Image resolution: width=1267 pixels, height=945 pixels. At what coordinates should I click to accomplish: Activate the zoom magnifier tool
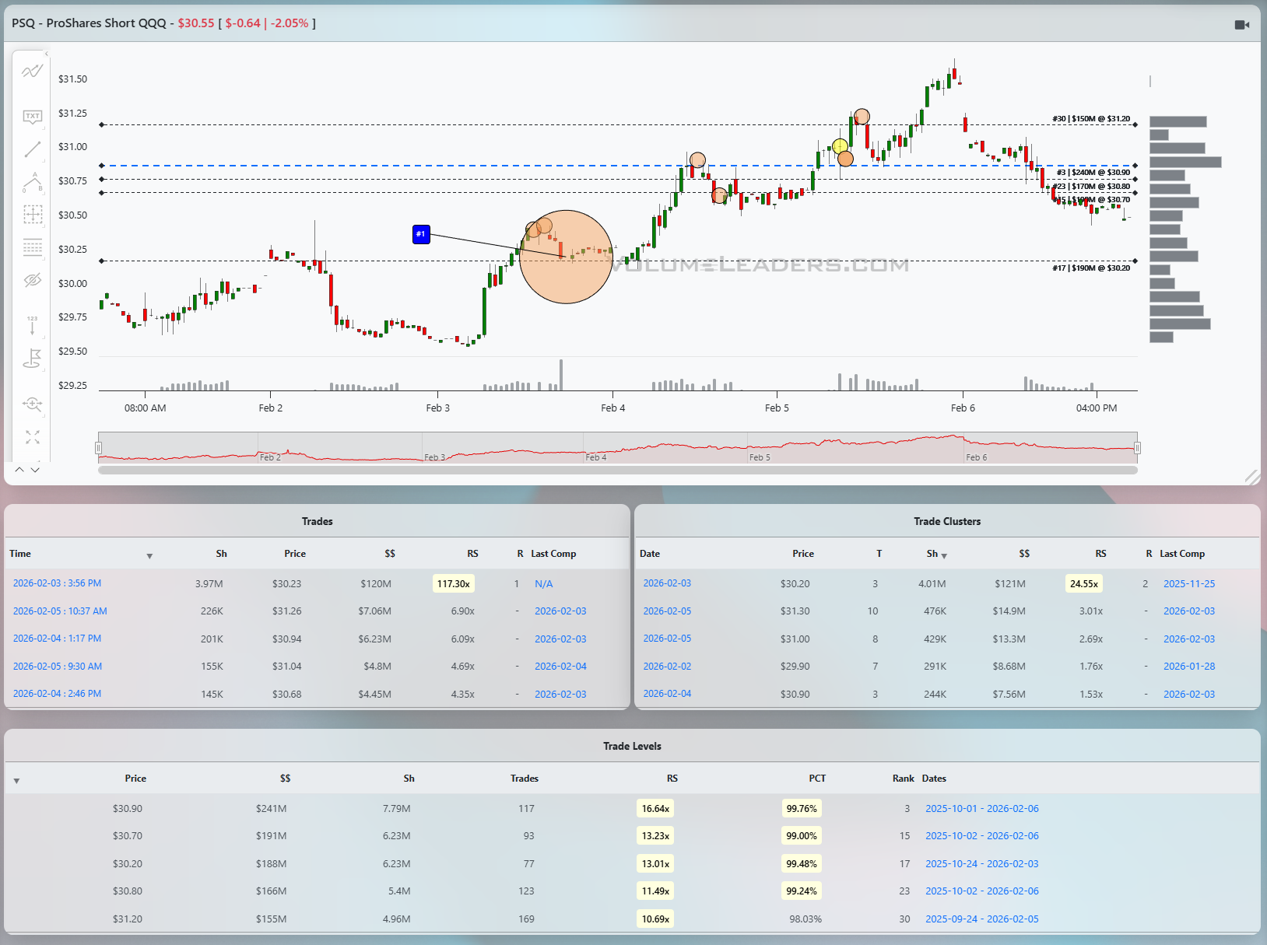point(32,404)
